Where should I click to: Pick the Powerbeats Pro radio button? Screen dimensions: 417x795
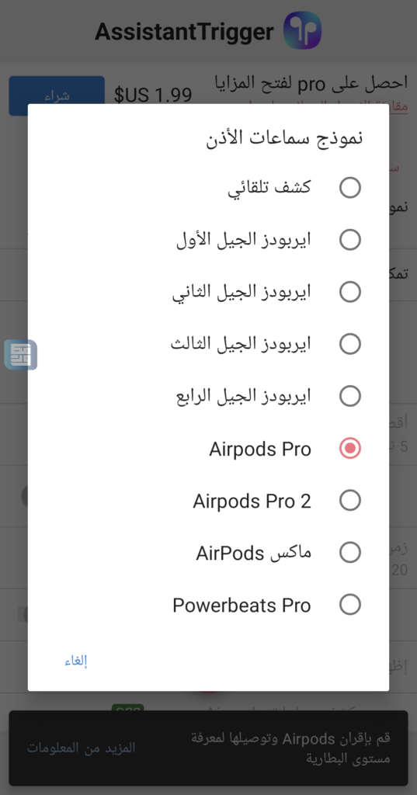click(350, 604)
